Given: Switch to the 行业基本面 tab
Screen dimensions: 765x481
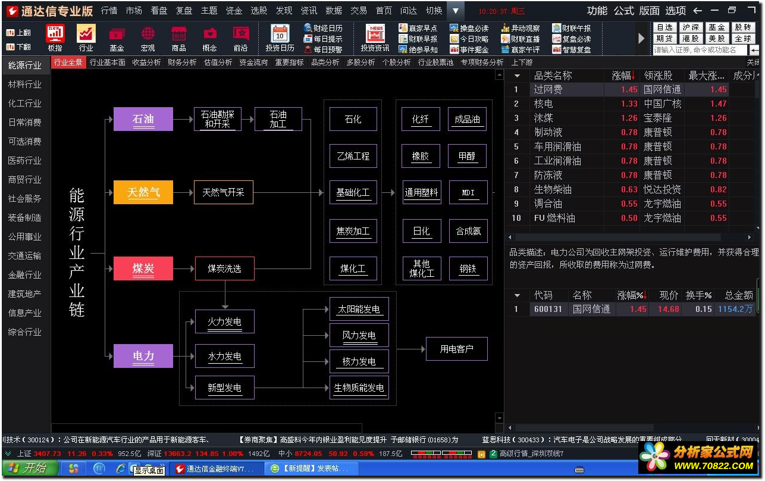Looking at the screenshot, I should [x=108, y=62].
